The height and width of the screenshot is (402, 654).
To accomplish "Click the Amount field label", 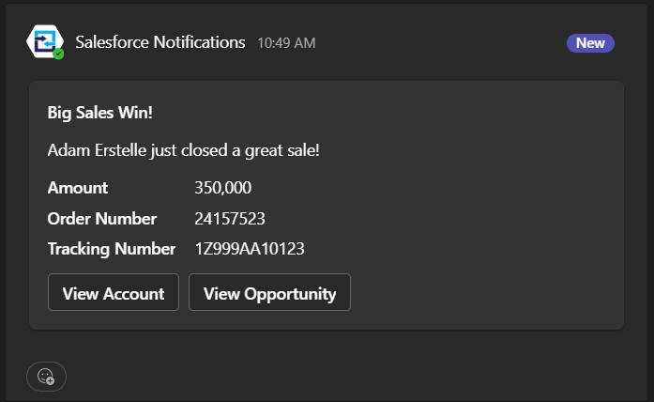I will click(78, 188).
